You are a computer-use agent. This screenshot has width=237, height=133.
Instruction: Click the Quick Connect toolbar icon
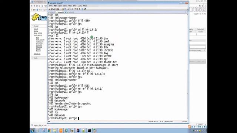[x=51, y=9]
